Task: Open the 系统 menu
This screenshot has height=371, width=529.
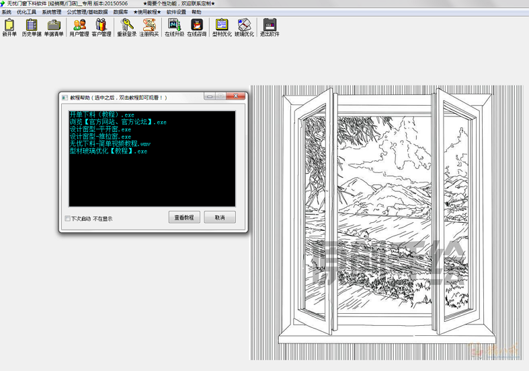Action: click(x=7, y=12)
